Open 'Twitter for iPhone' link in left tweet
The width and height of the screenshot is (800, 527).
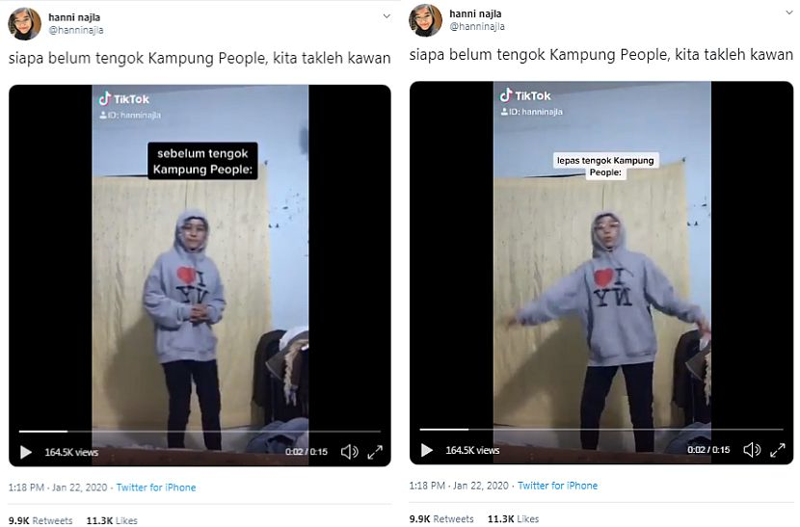pyautogui.click(x=156, y=487)
